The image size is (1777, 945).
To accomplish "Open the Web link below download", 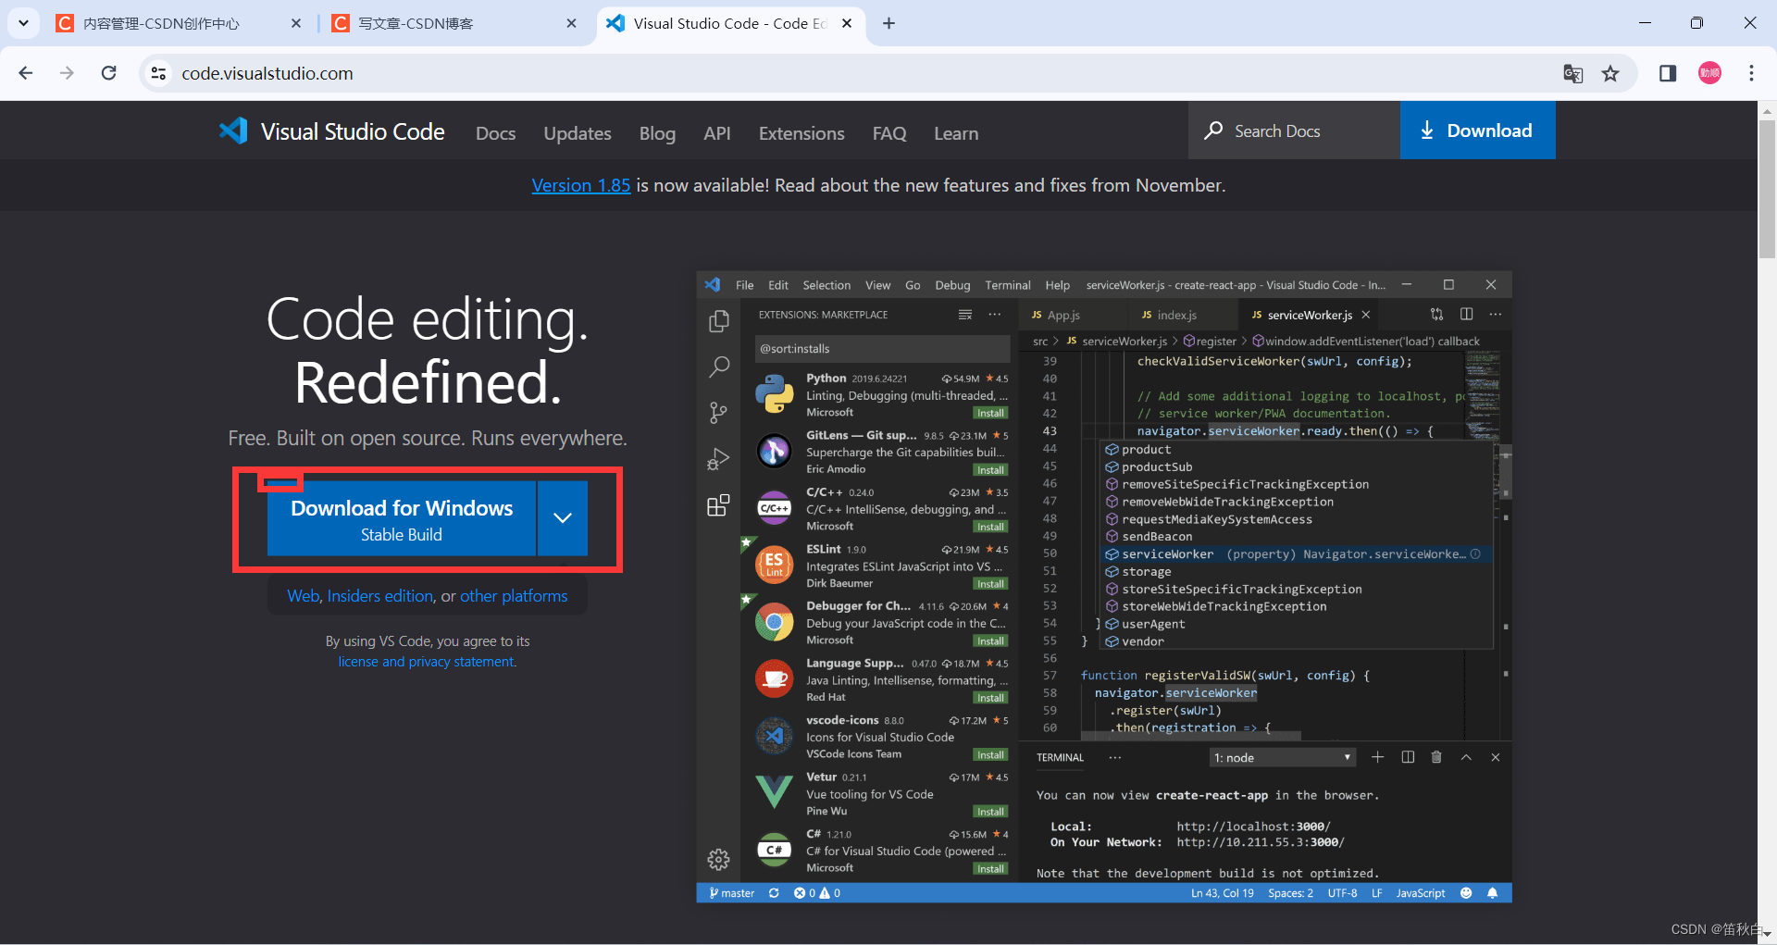I will coord(303,596).
